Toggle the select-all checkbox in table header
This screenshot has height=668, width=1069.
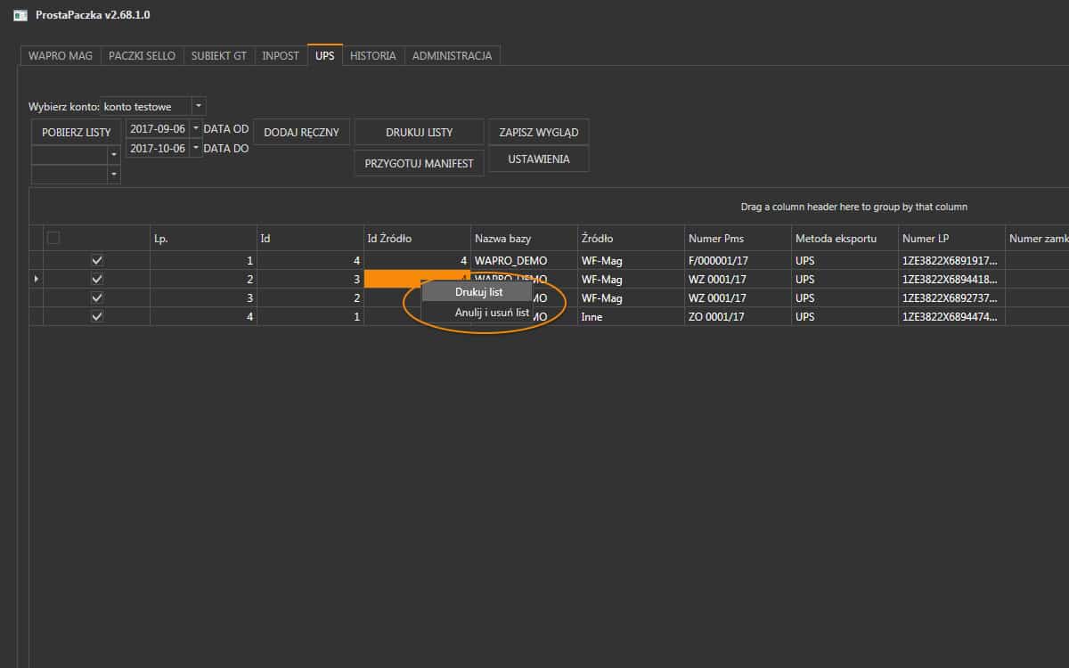[x=53, y=238]
